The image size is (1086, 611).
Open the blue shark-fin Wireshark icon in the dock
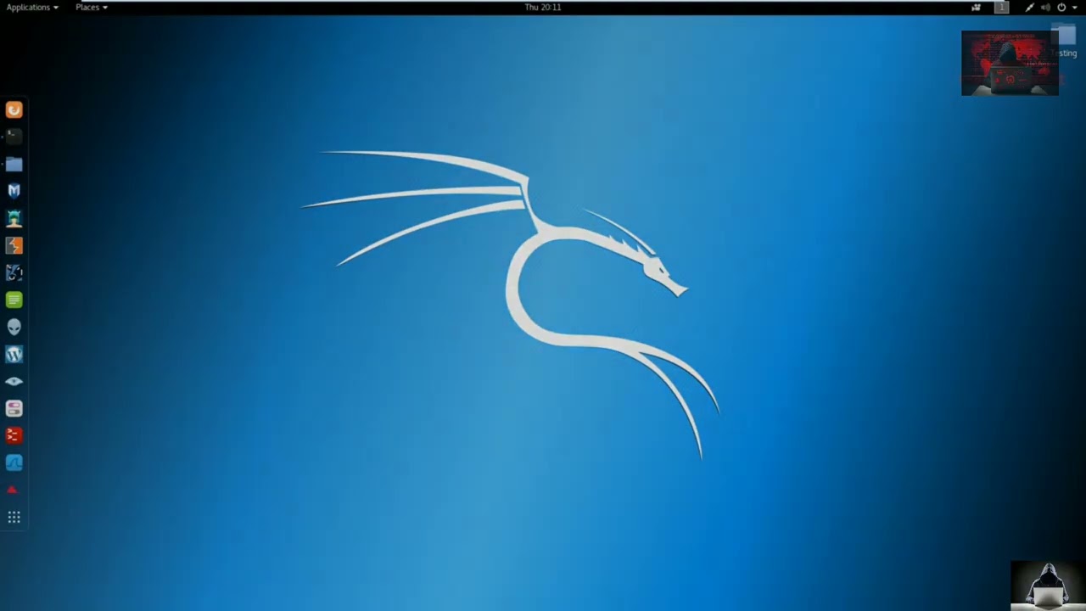pos(14,462)
